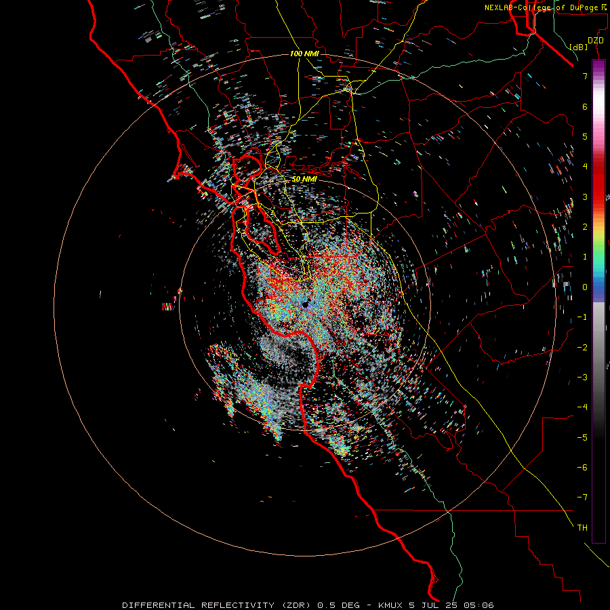This screenshot has height=610, width=610.
Task: Click the 4 value on color scale
Action: 585,167
